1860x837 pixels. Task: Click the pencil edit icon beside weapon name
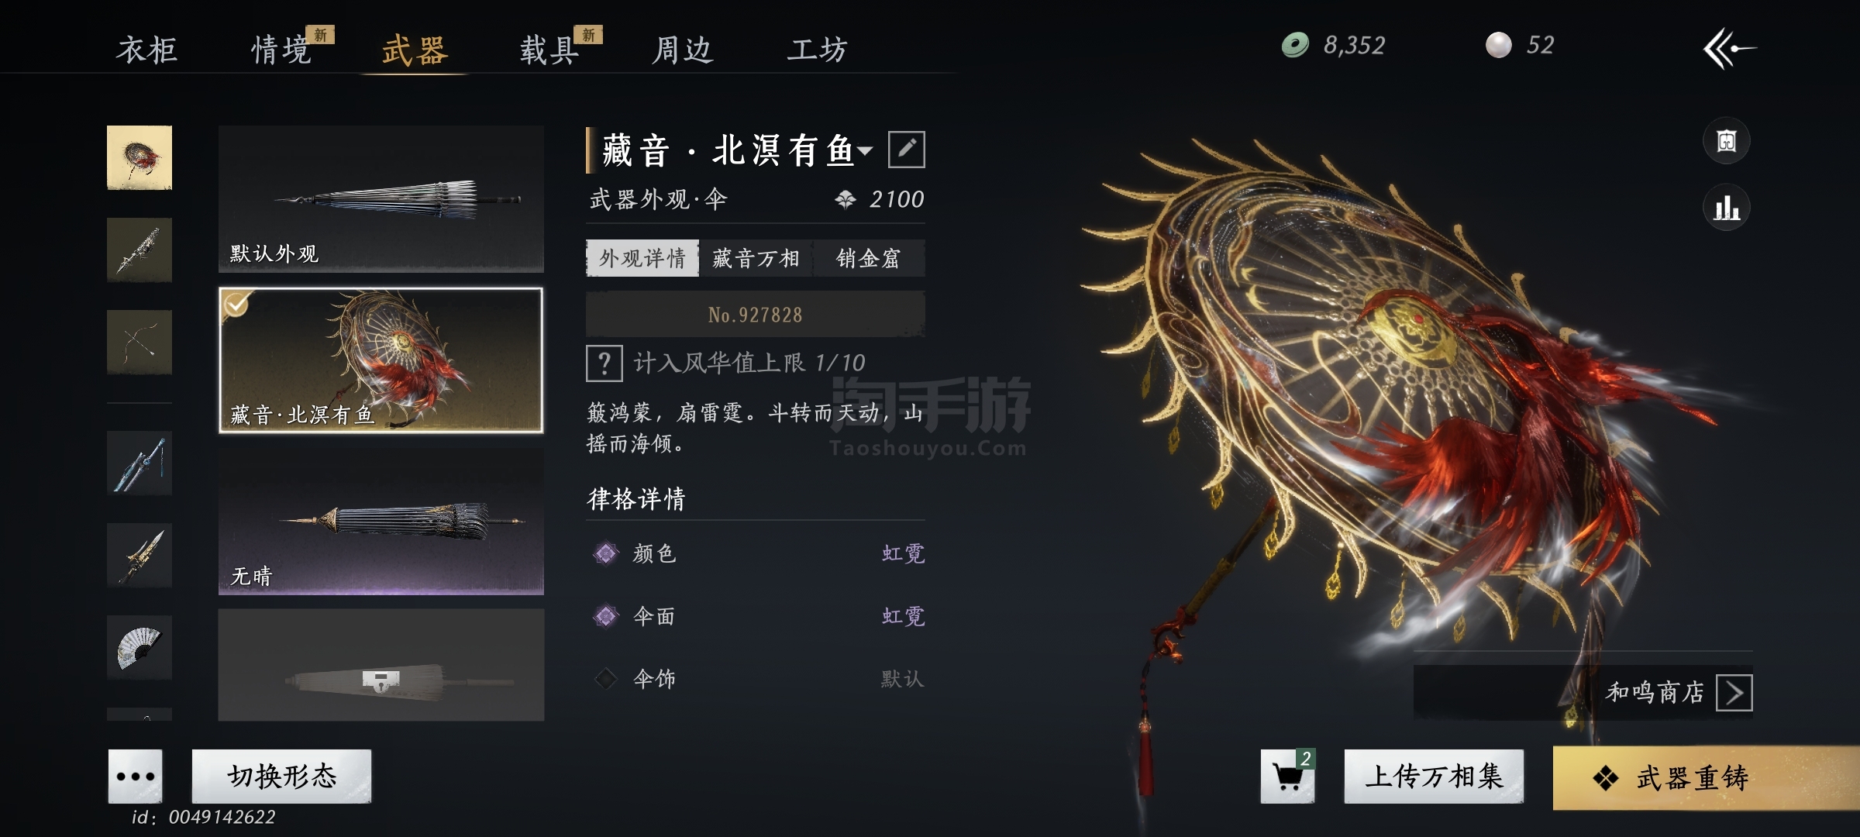906,150
